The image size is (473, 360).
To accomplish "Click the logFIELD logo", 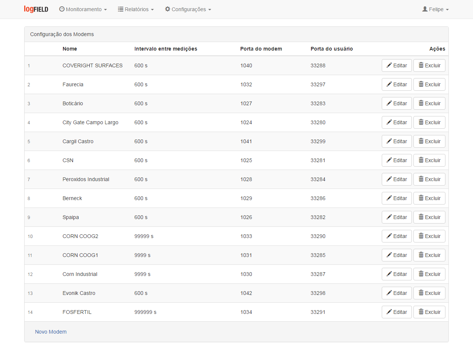I will [x=36, y=9].
